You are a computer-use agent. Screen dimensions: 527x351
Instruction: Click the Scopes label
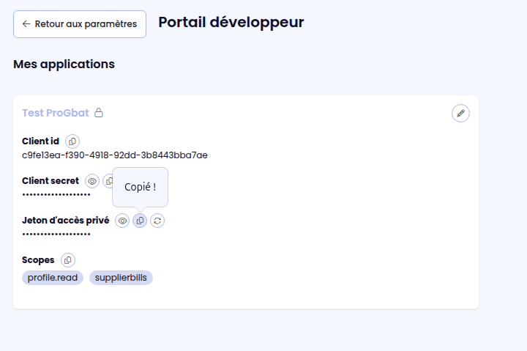[x=38, y=260]
